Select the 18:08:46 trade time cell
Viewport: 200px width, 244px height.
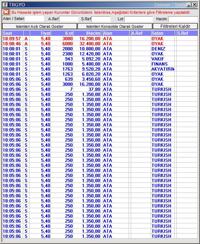point(12,44)
